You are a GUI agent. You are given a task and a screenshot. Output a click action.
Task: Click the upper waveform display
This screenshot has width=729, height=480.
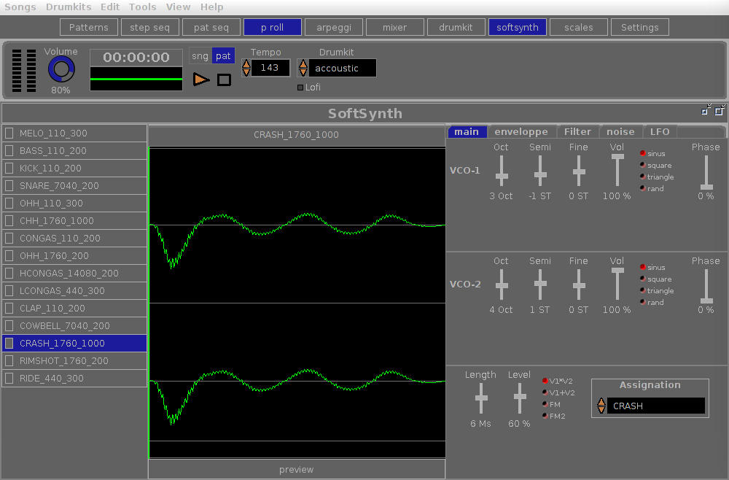coord(297,225)
